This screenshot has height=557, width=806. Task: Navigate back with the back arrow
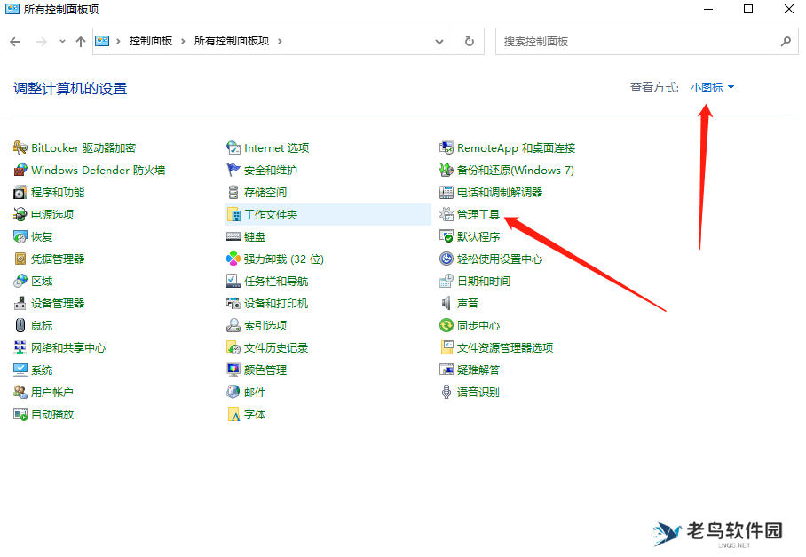(x=15, y=41)
